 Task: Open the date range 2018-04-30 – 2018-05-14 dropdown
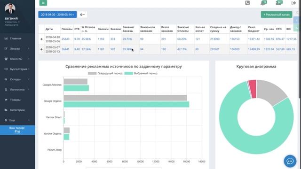tap(57, 15)
